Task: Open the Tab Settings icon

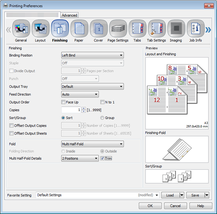Action: coord(157,29)
